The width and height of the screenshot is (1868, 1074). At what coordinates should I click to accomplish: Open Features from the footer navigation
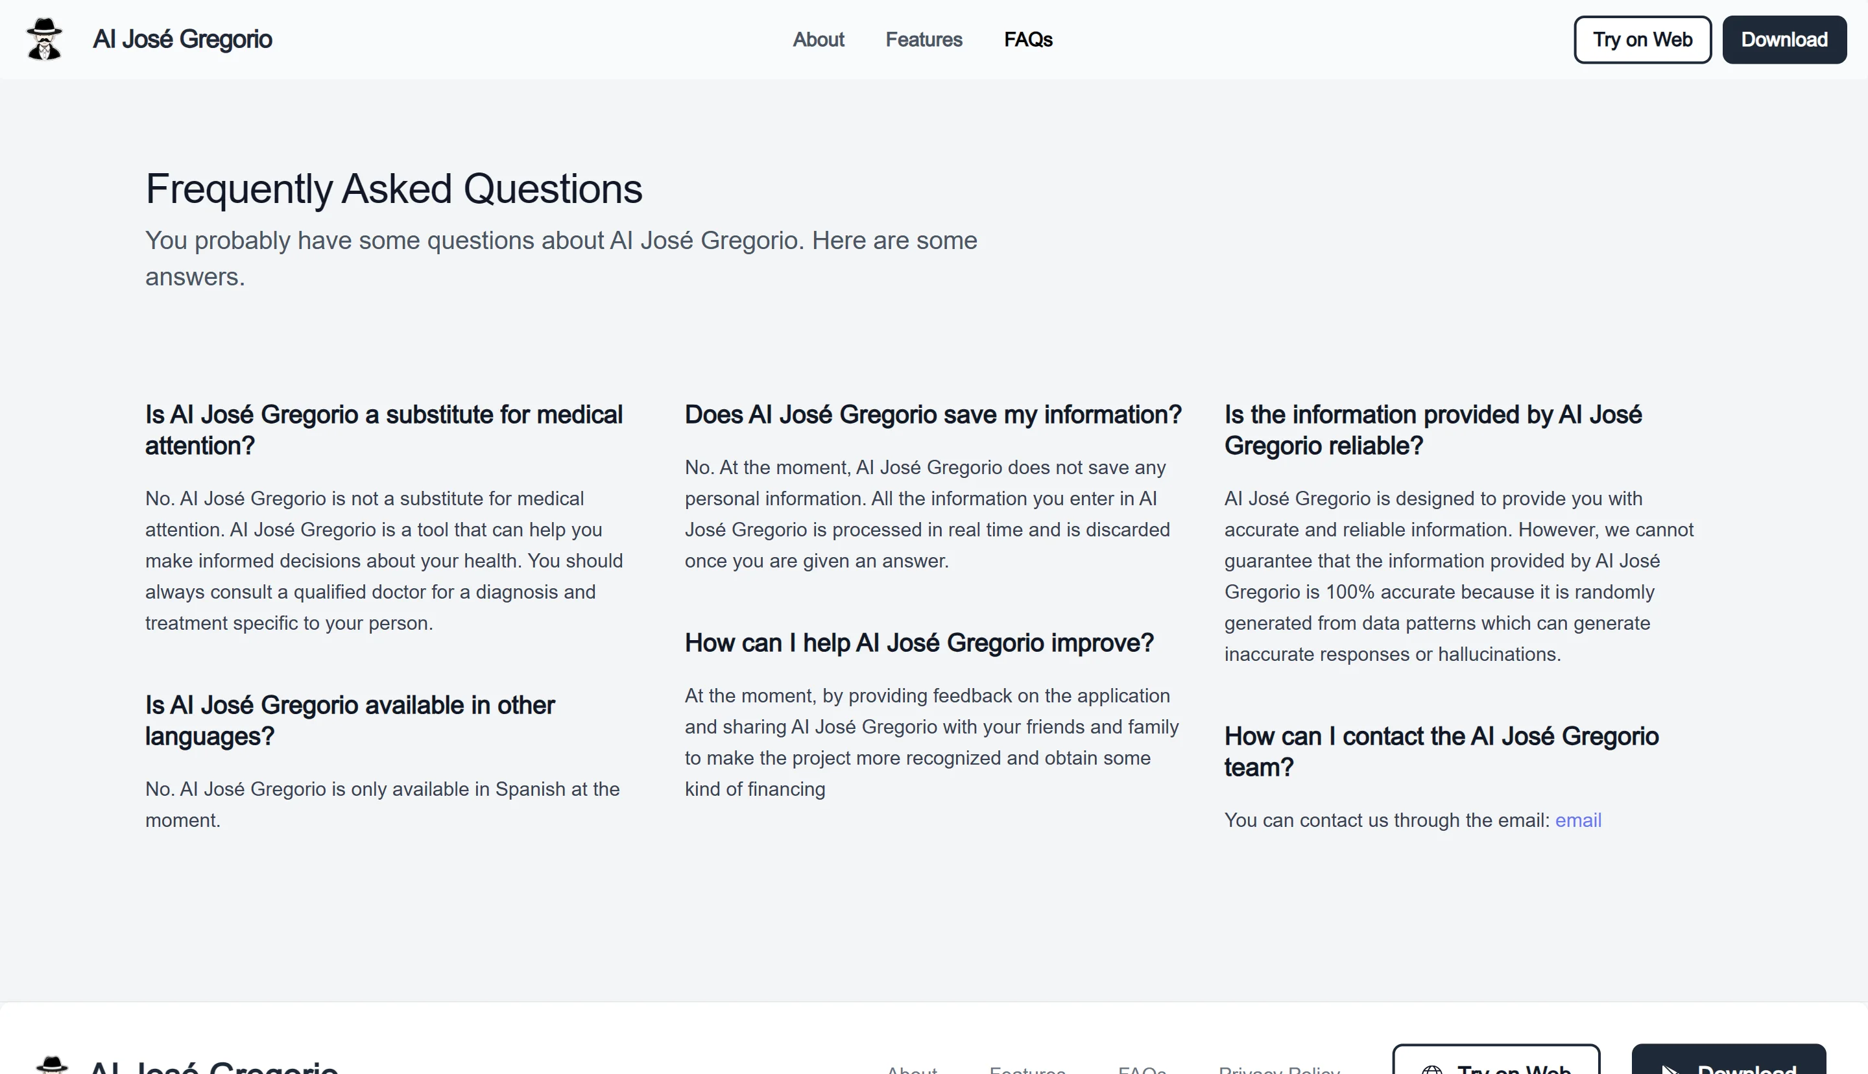tap(1027, 1069)
